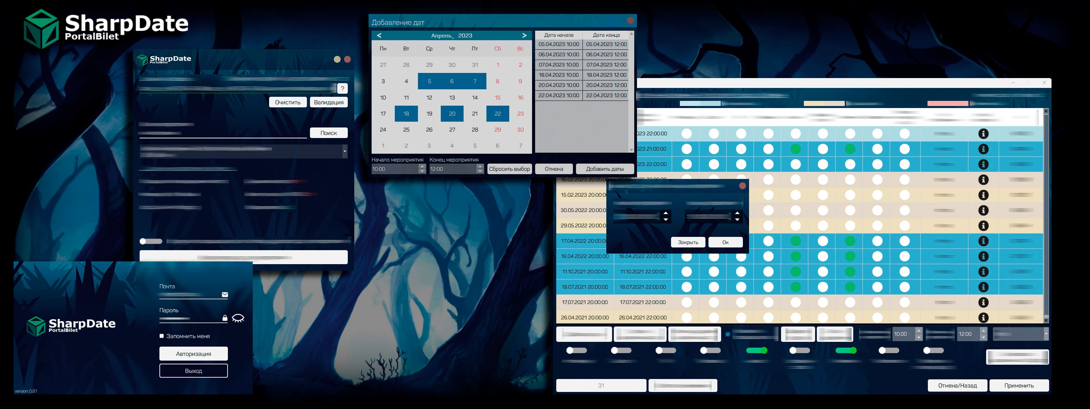Select April 18 in the calendar
Image resolution: width=1090 pixels, height=409 pixels.
406,114
